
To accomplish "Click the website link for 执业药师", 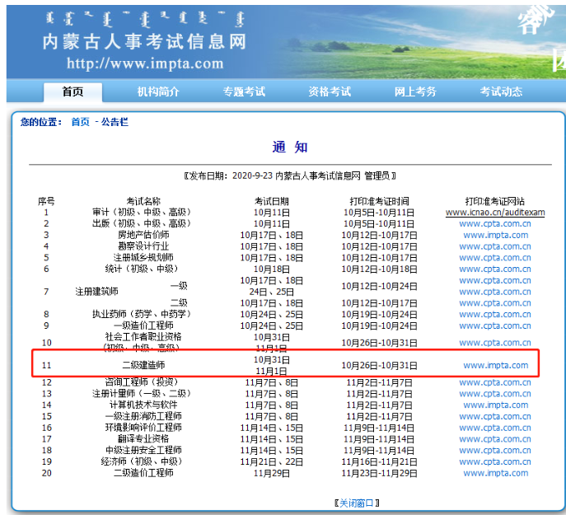I will (x=495, y=314).
